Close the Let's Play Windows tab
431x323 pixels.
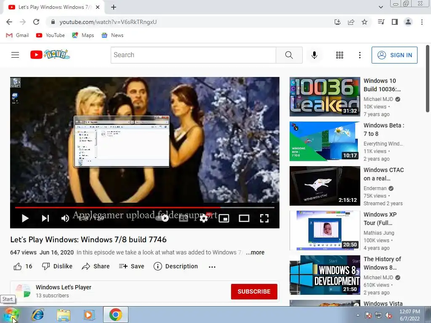pos(98,8)
